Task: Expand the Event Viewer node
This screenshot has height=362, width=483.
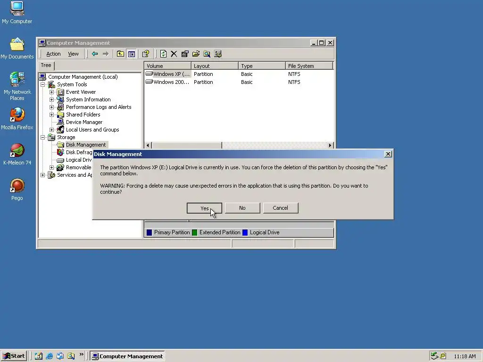Action: (x=52, y=92)
